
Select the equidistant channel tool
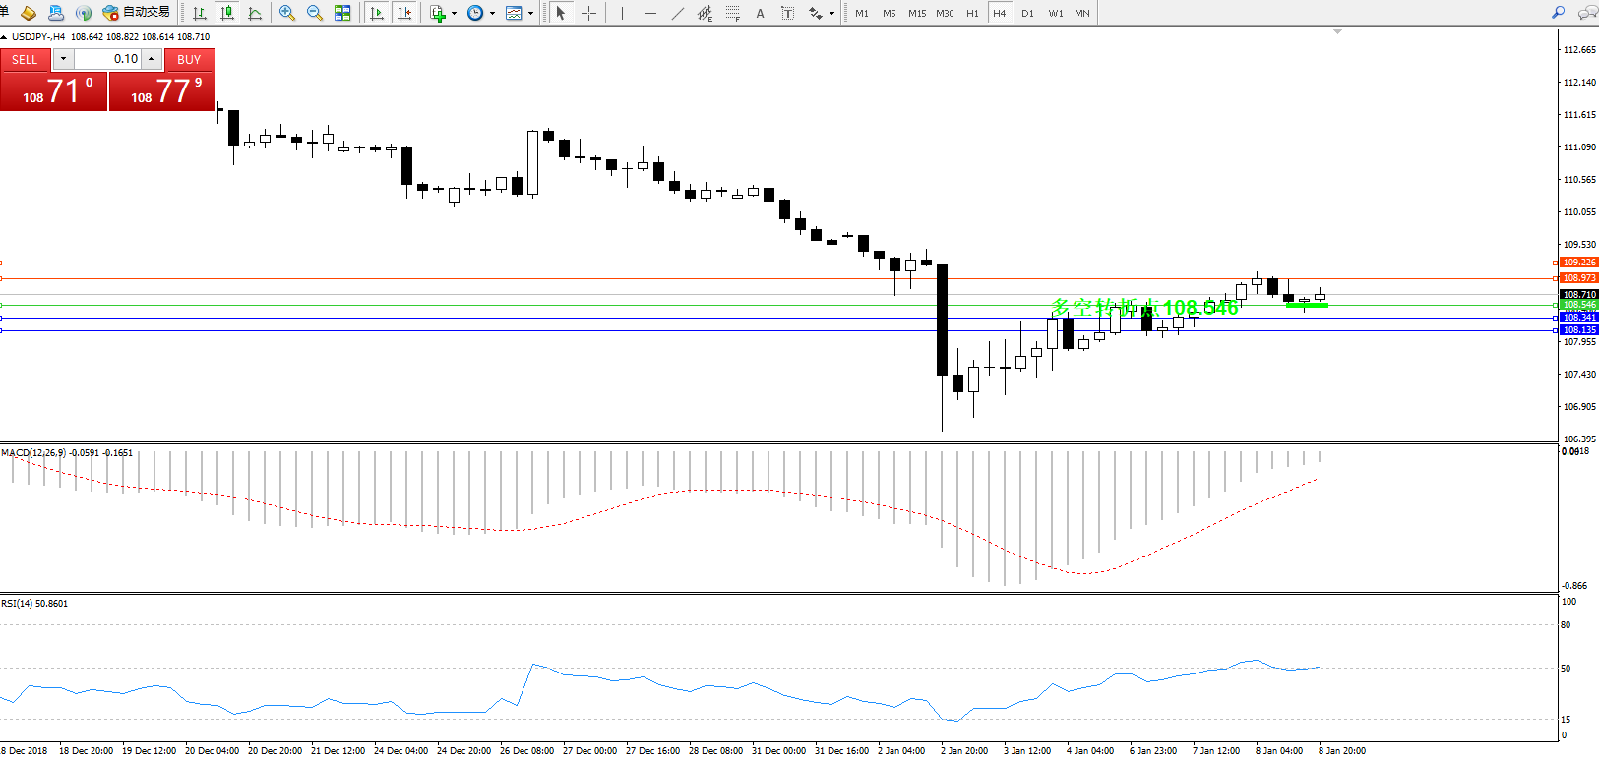[x=705, y=13]
